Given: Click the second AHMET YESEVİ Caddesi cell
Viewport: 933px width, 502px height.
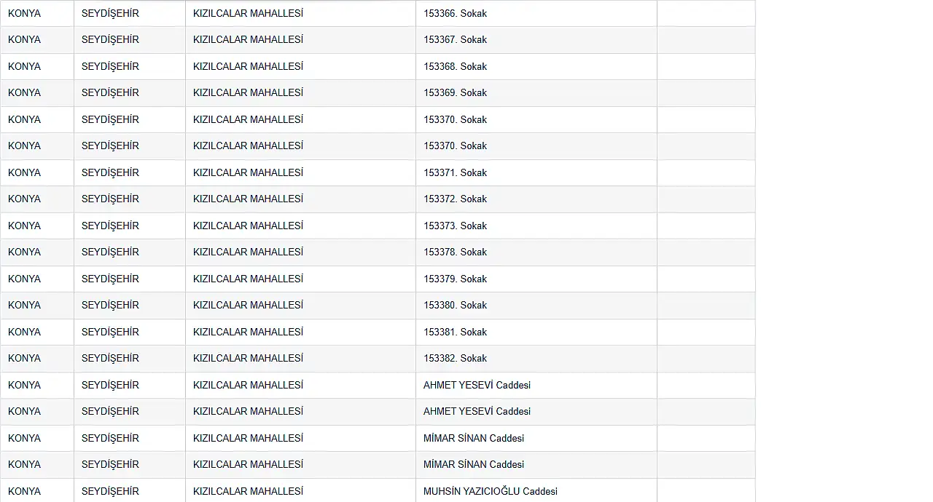Looking at the screenshot, I should (477, 411).
